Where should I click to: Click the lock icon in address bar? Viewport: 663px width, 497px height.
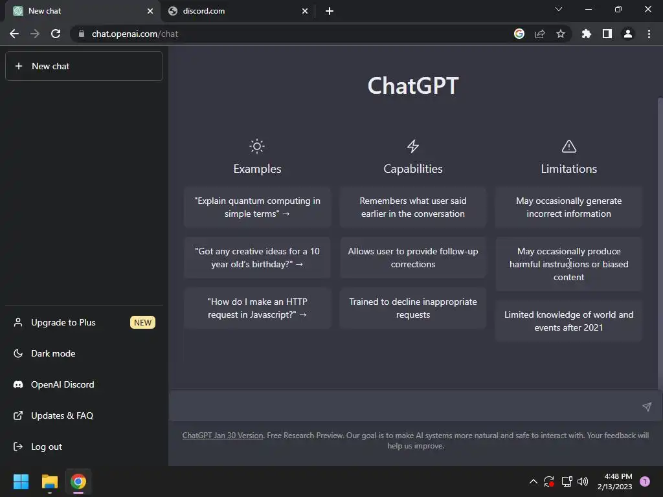[x=81, y=34]
